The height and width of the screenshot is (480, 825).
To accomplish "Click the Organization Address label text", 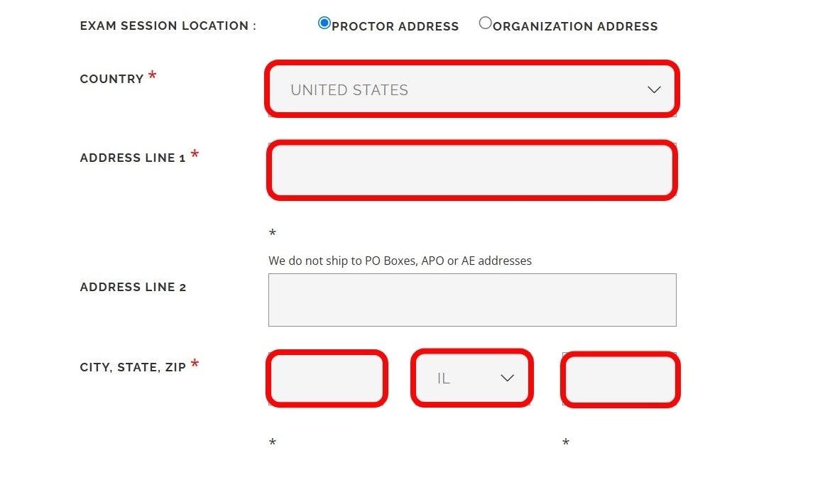I will 575,26.
